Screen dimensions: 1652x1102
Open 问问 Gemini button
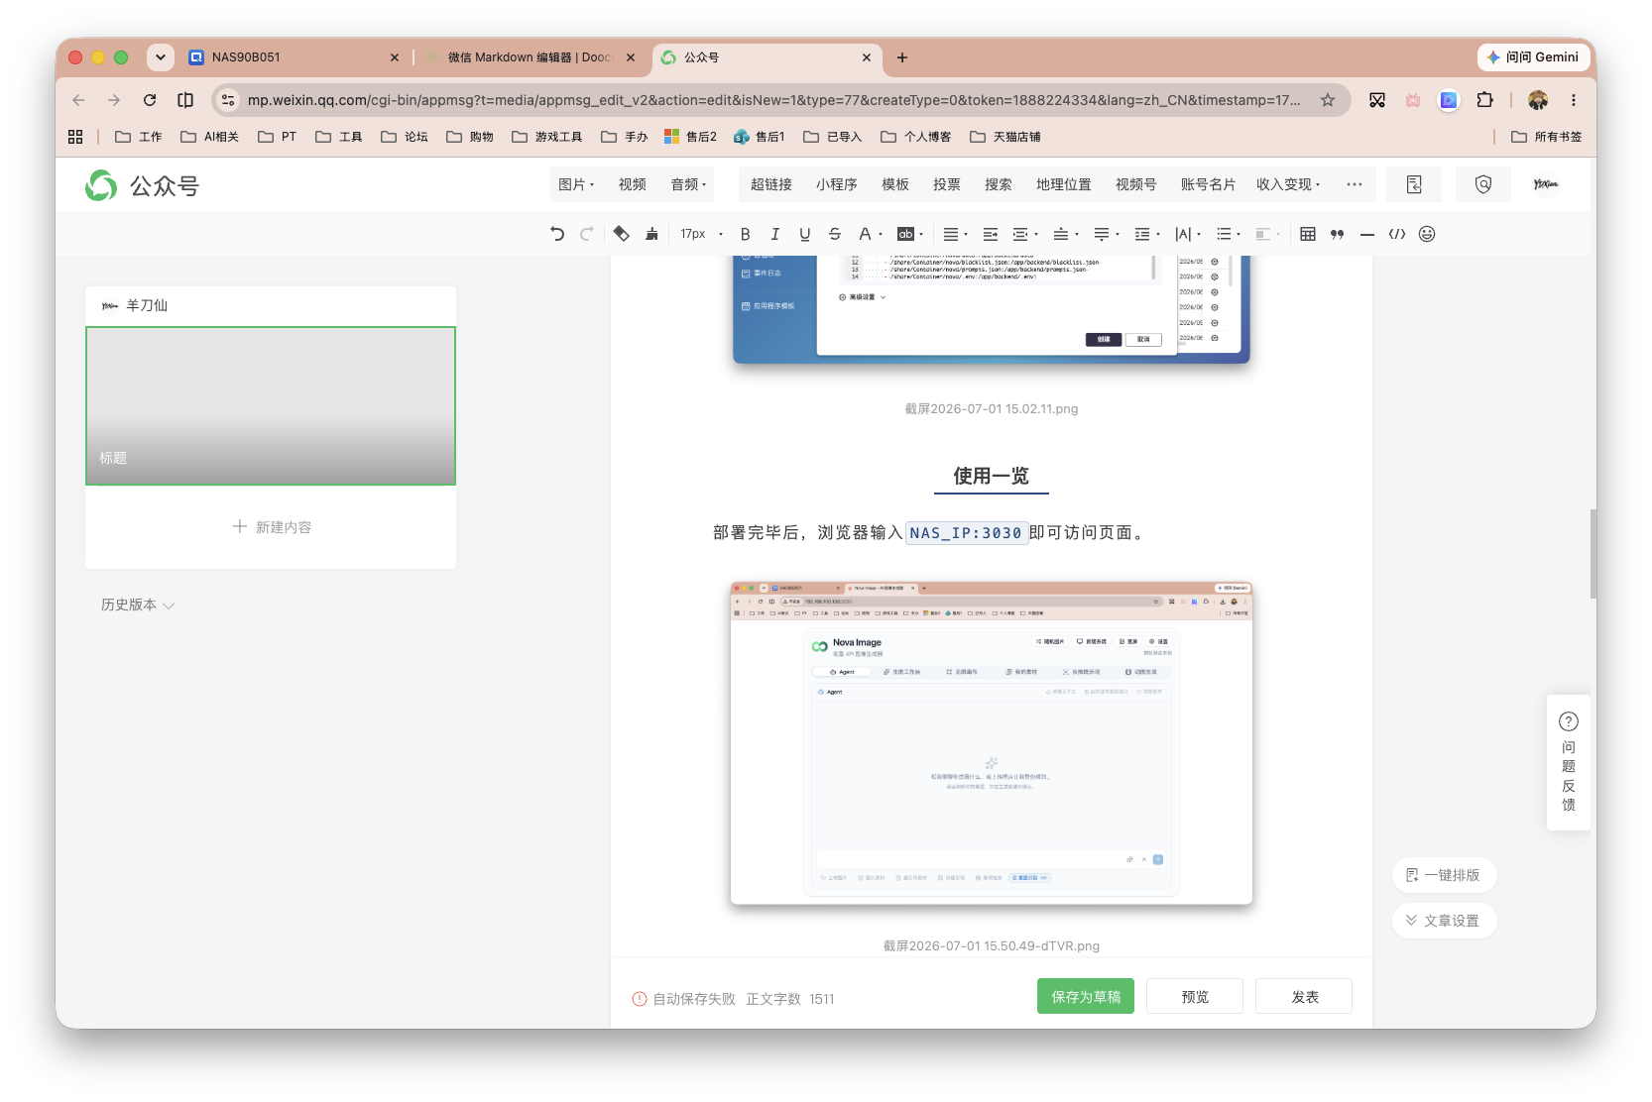[x=1533, y=57]
